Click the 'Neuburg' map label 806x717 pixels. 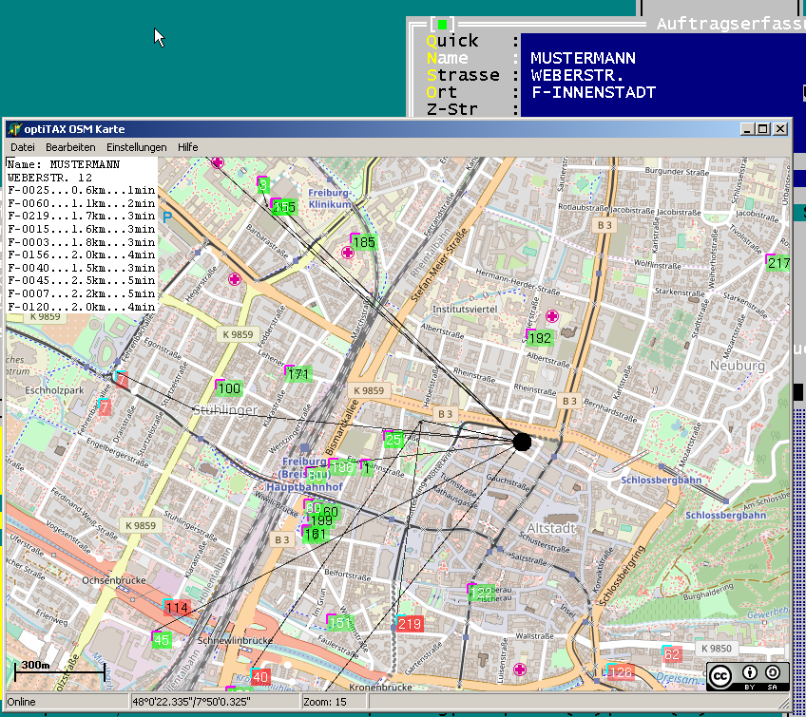[x=738, y=366]
